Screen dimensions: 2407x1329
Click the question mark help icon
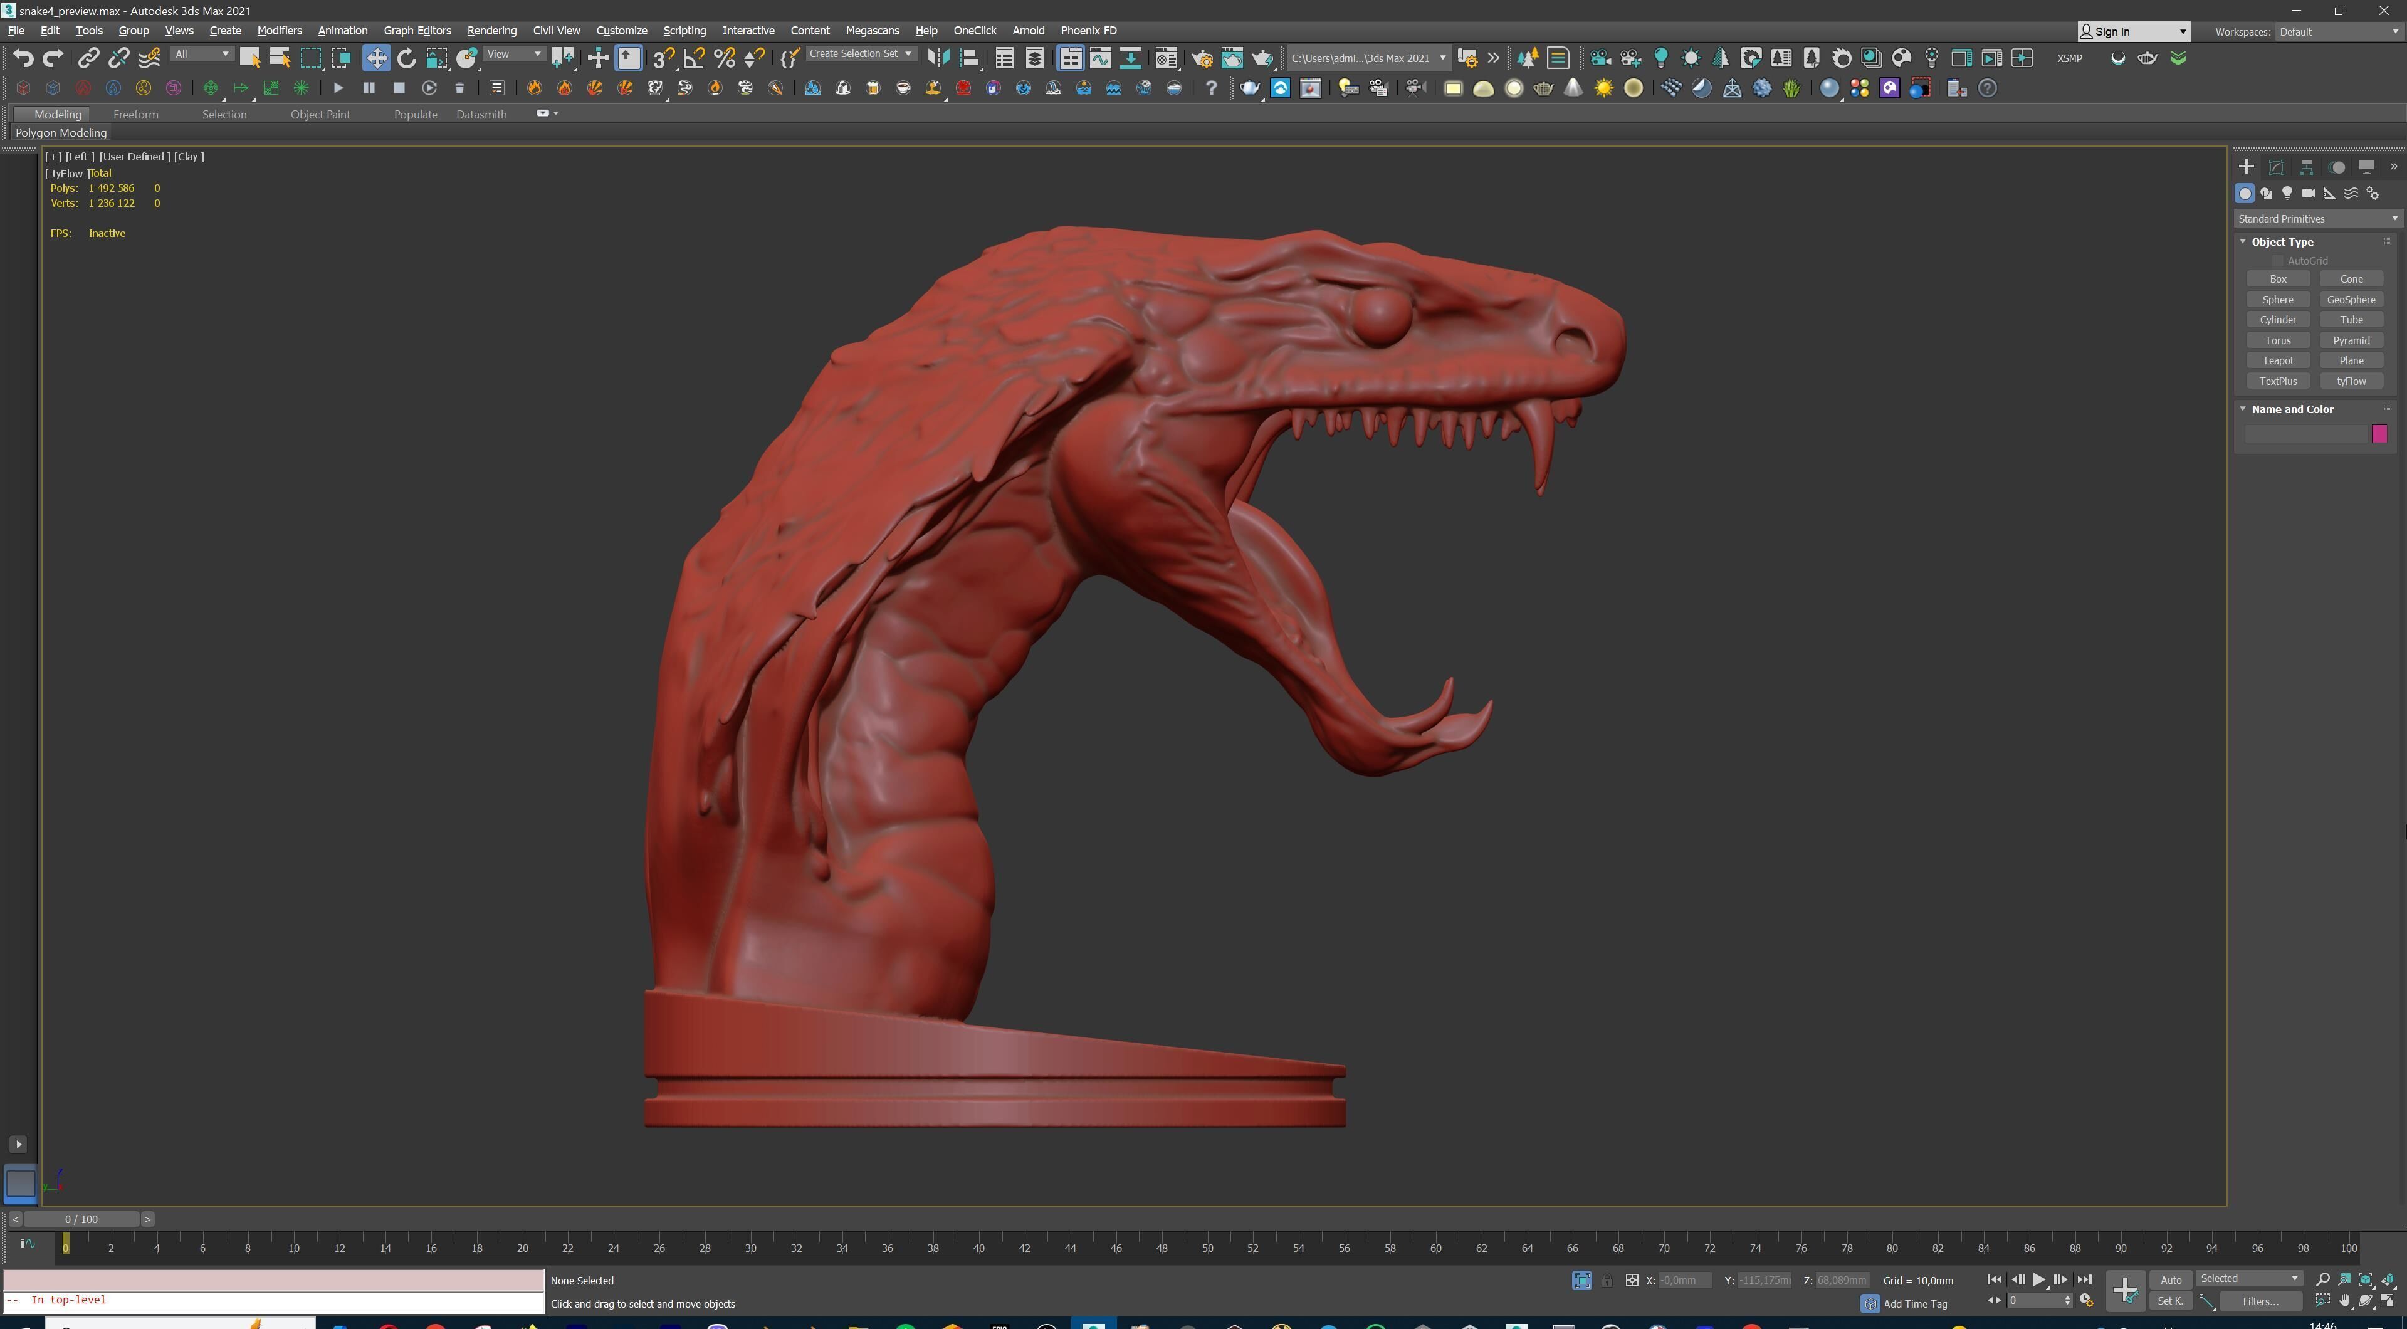(1211, 88)
